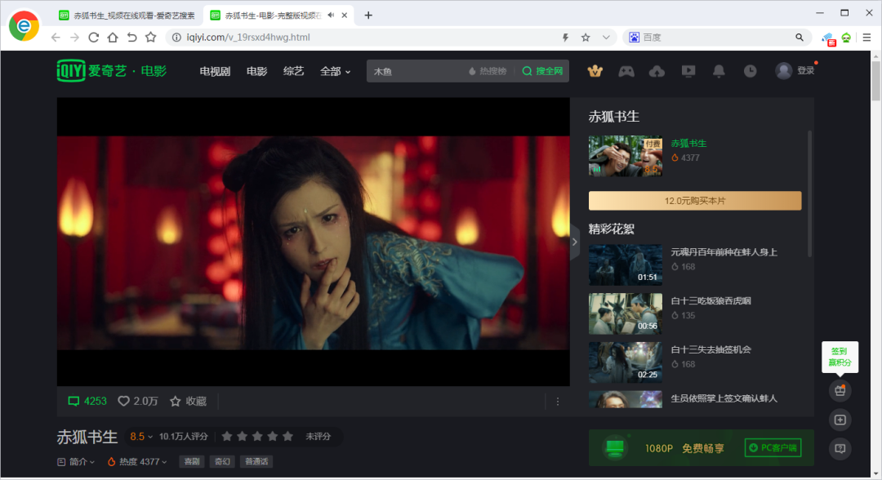Open a new browser tab
The height and width of the screenshot is (480, 882).
coord(368,16)
